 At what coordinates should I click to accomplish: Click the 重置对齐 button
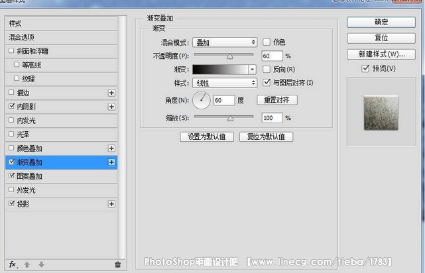click(277, 100)
